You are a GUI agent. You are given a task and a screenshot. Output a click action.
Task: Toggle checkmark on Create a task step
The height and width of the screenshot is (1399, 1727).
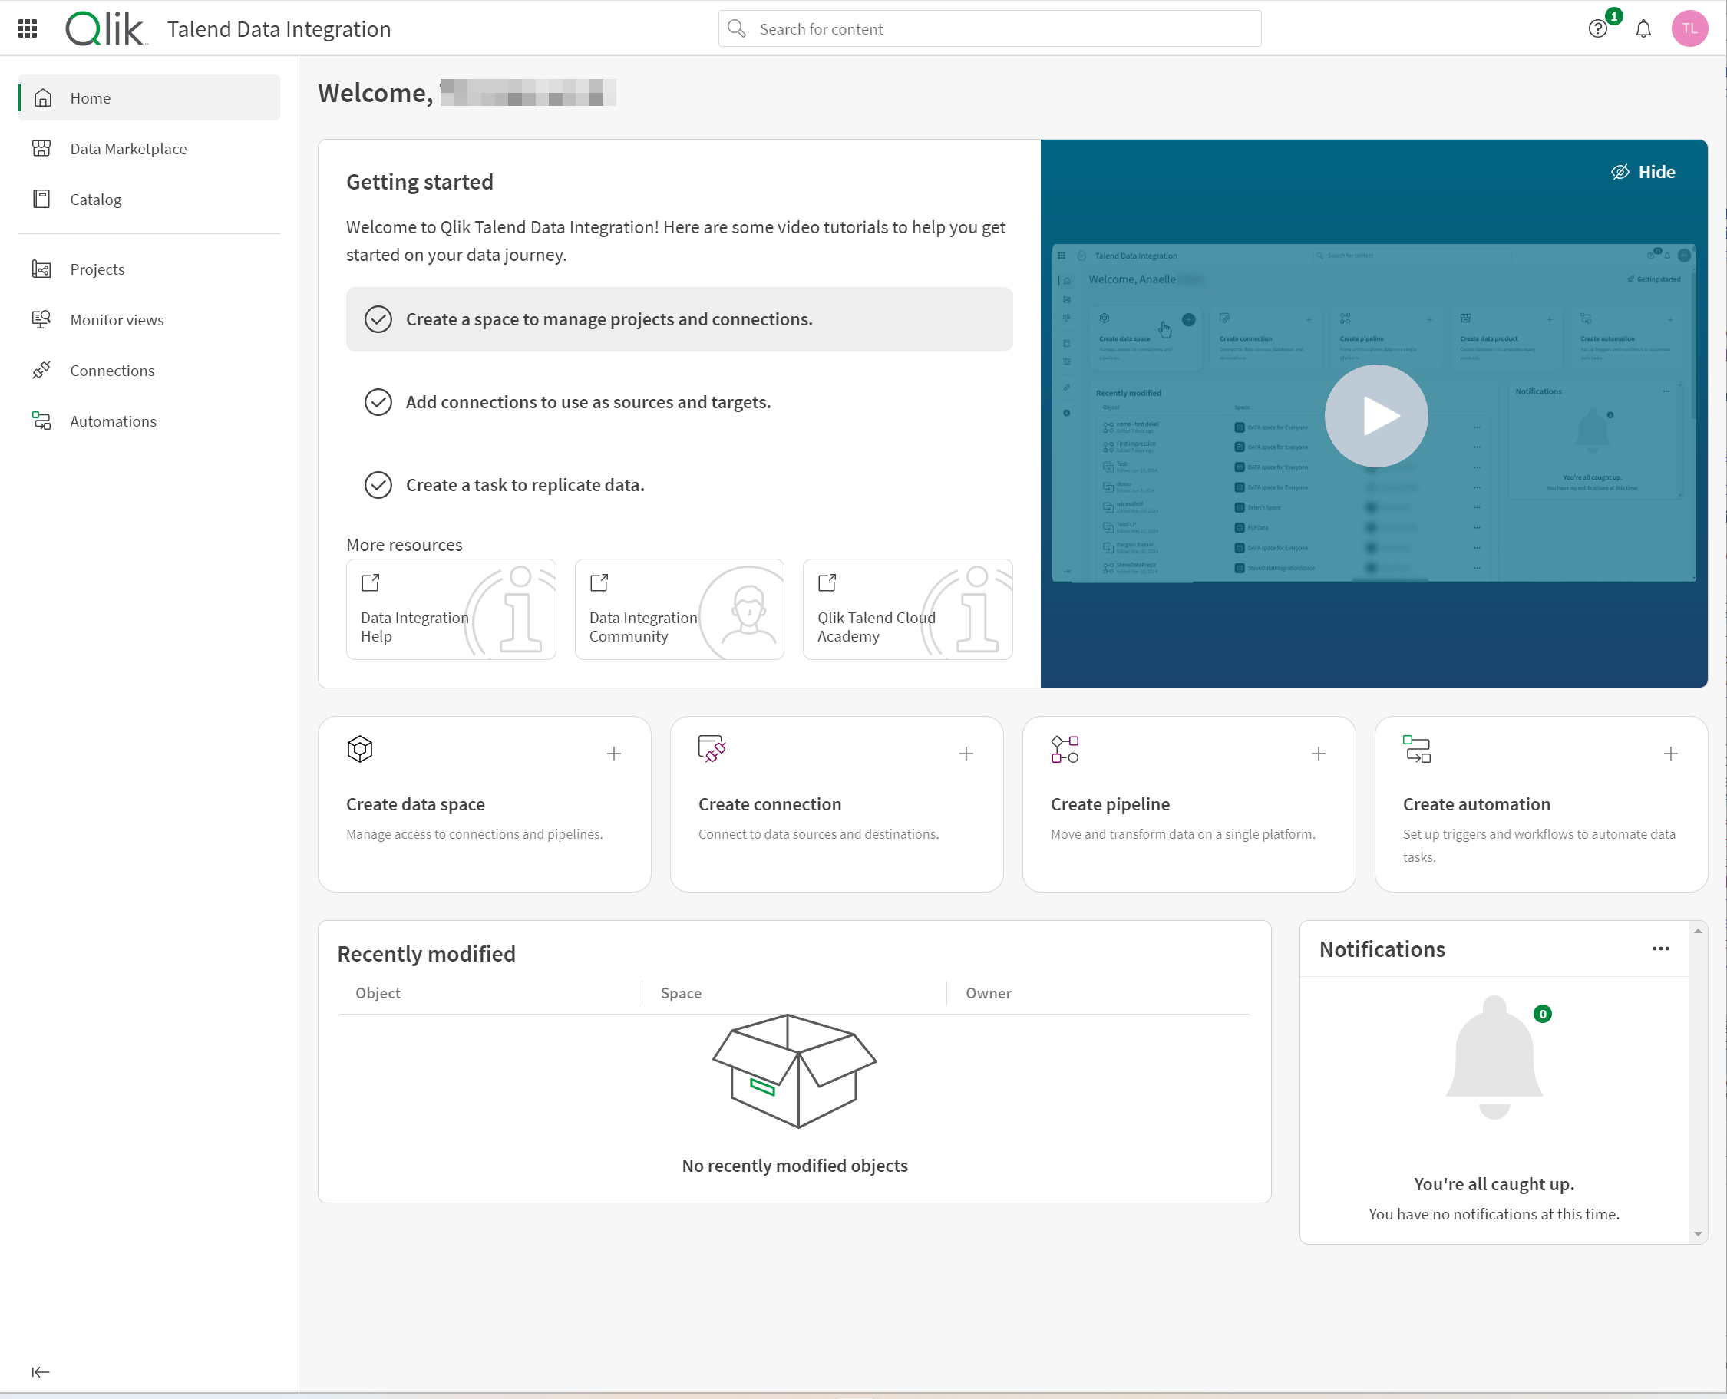(378, 484)
